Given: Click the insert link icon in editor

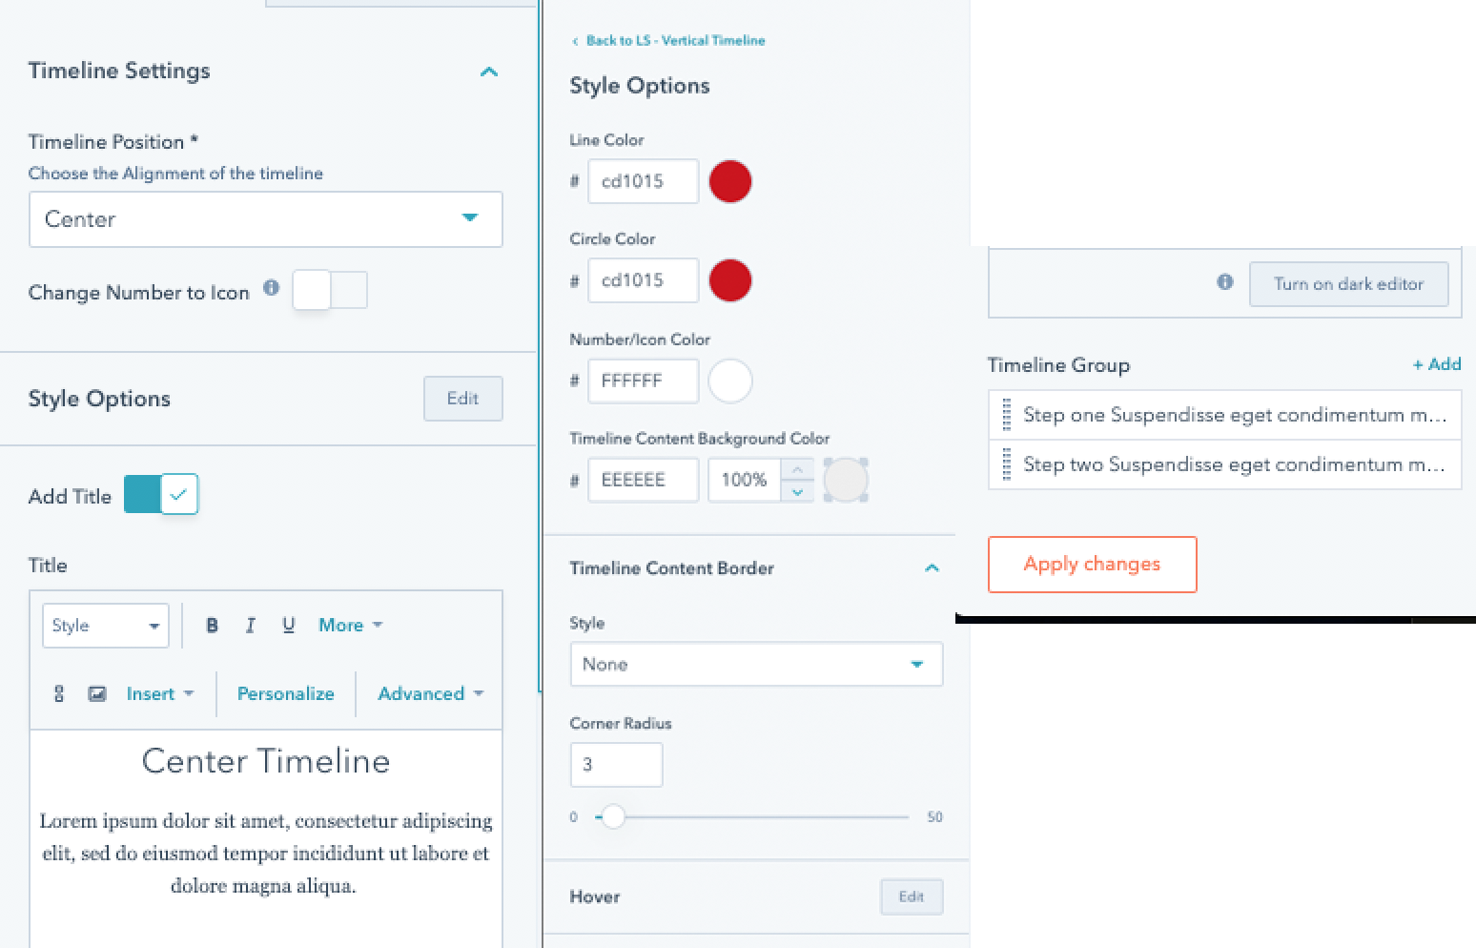Looking at the screenshot, I should [59, 693].
